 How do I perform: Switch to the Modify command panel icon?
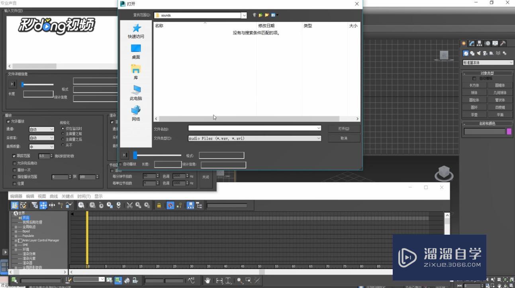point(471,43)
